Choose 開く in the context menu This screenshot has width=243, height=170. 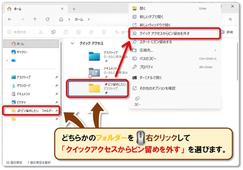175,8
